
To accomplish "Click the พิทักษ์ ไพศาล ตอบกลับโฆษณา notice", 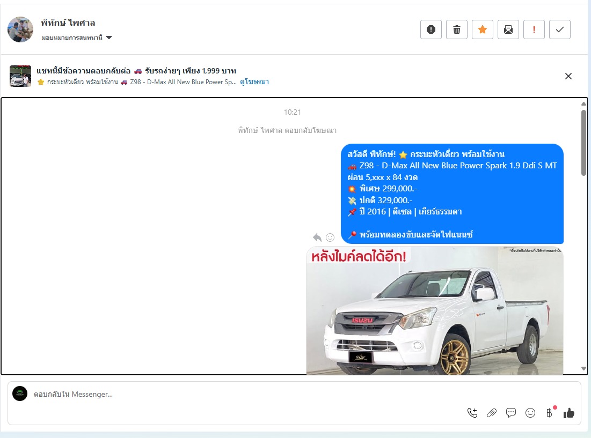I will pos(287,130).
